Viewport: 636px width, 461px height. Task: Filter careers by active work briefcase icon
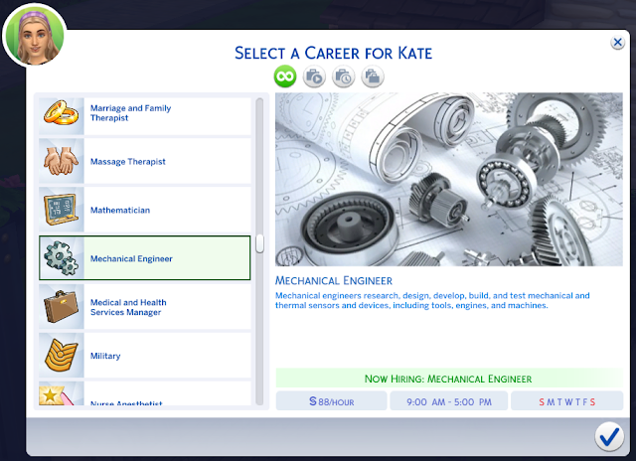coord(314,77)
